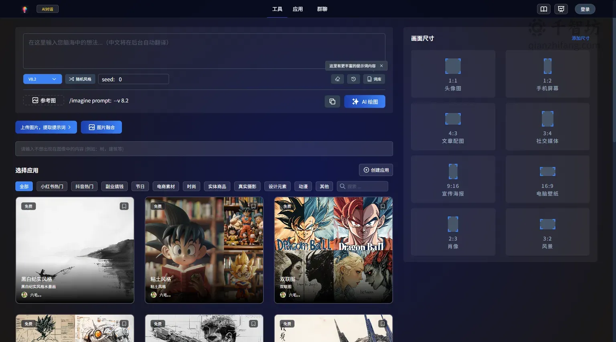Open the book guide icon in header
The width and height of the screenshot is (616, 342).
click(544, 9)
